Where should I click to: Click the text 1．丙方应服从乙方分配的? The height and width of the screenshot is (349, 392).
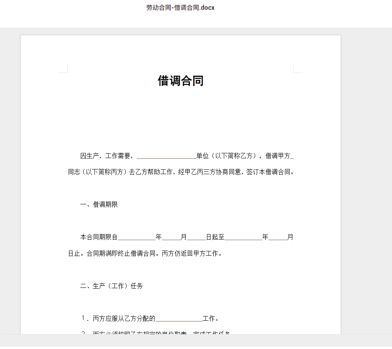pos(118,318)
